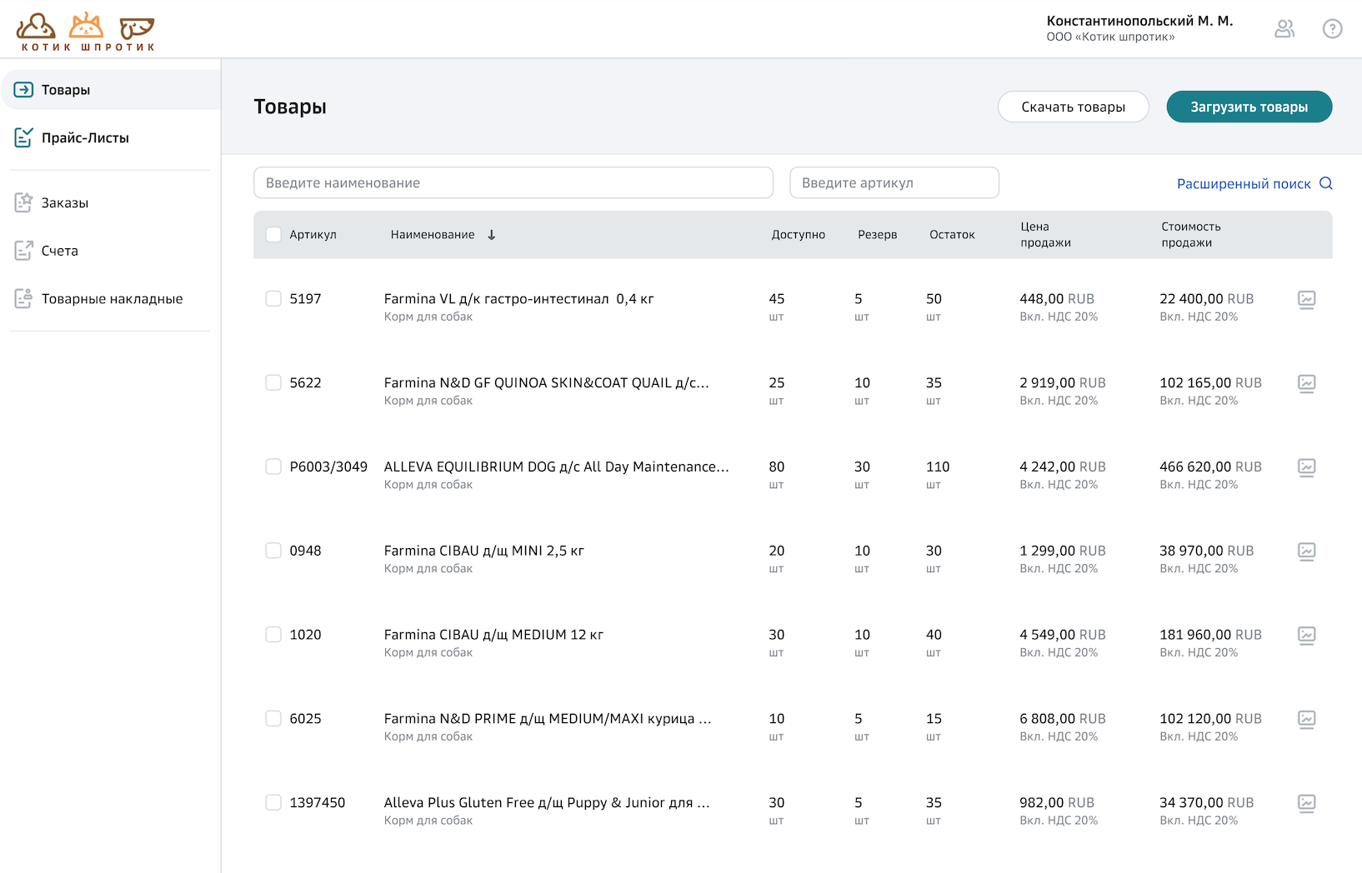
Task: Check the box for item 1397450
Action: (273, 802)
